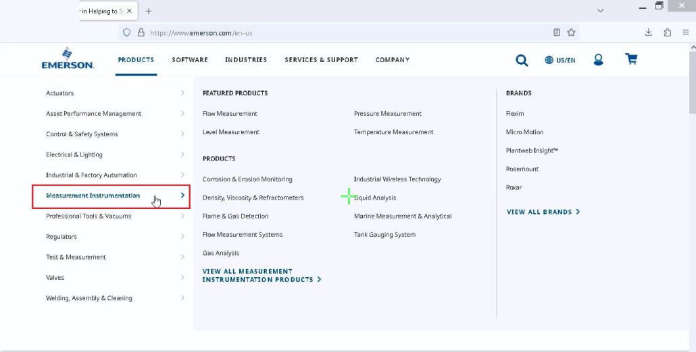Expand Welding, Assembly & Cleaning chevron

point(182,298)
